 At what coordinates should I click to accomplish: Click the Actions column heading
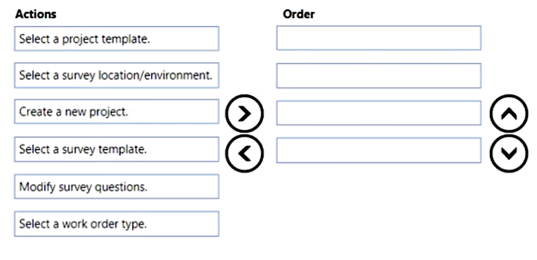(x=36, y=14)
